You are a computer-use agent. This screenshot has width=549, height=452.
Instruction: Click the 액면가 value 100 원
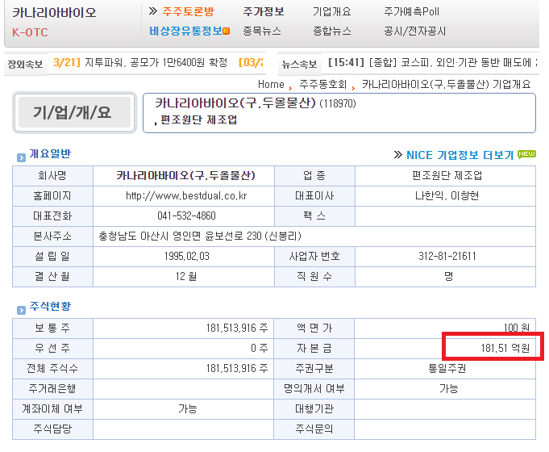click(x=517, y=328)
